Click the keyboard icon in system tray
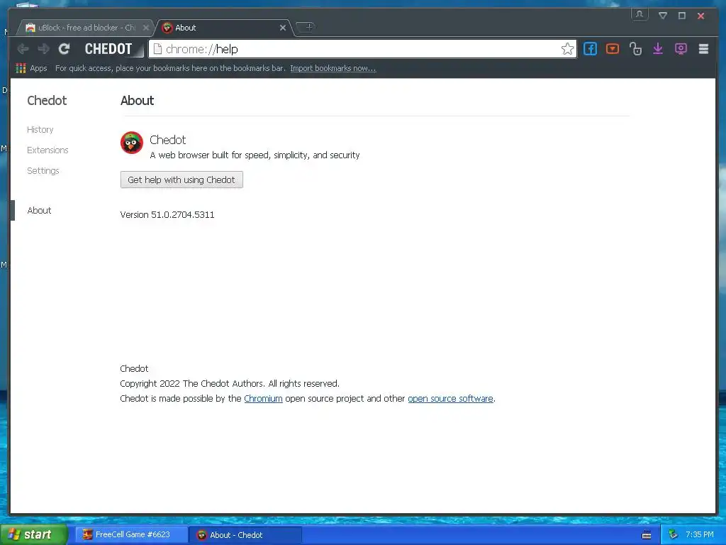 click(647, 535)
